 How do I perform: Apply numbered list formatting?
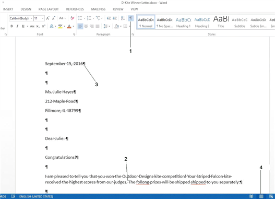[x=89, y=18]
